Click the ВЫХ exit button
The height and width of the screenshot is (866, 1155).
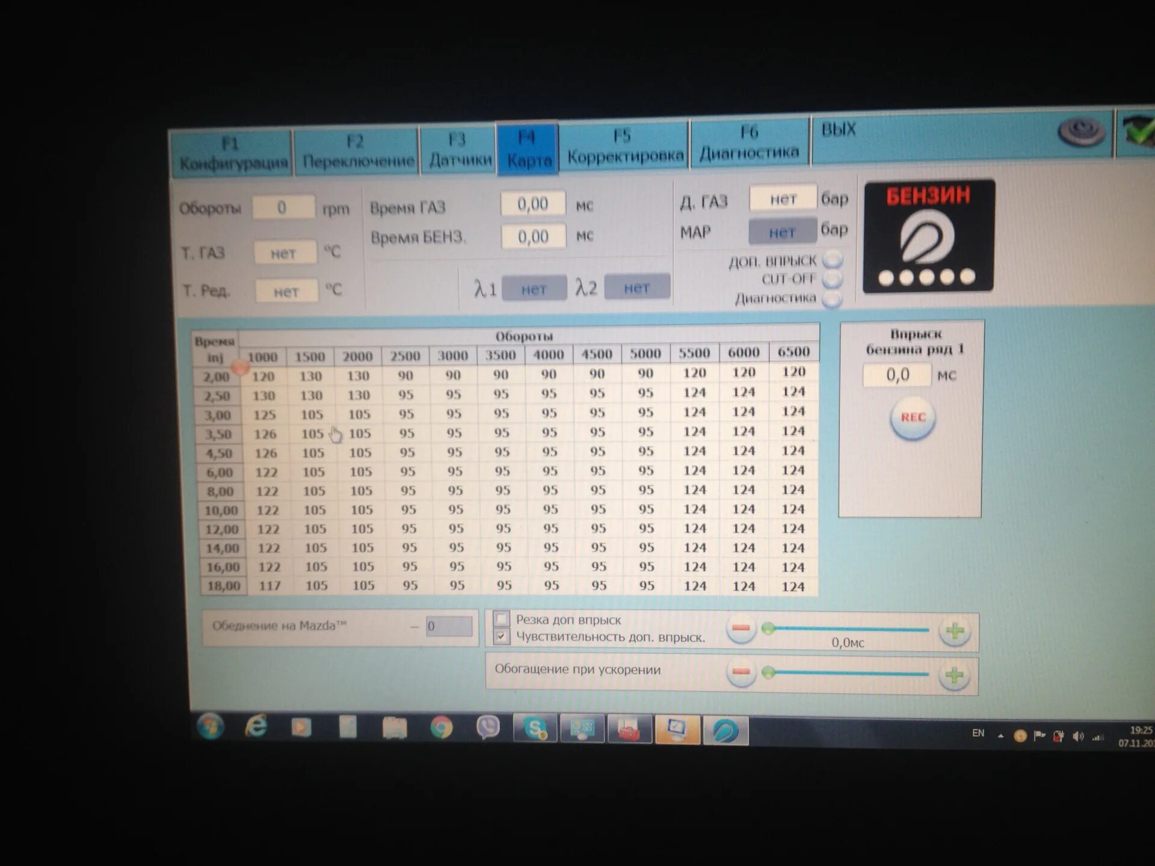click(838, 131)
